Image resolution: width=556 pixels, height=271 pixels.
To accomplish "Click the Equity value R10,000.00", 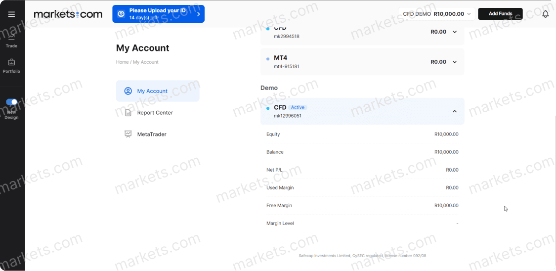I will [446, 135].
